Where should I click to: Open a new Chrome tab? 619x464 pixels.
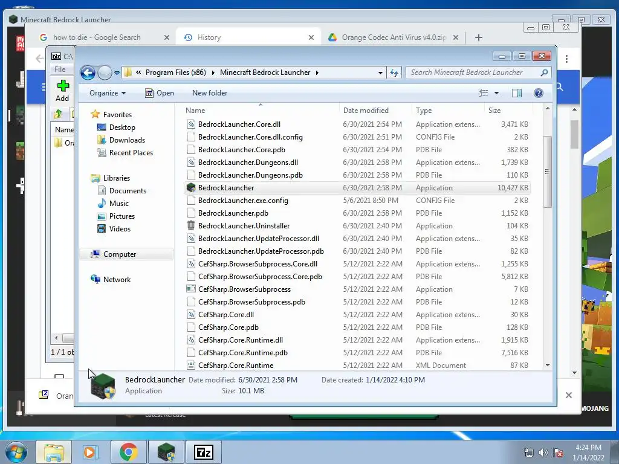pos(479,37)
